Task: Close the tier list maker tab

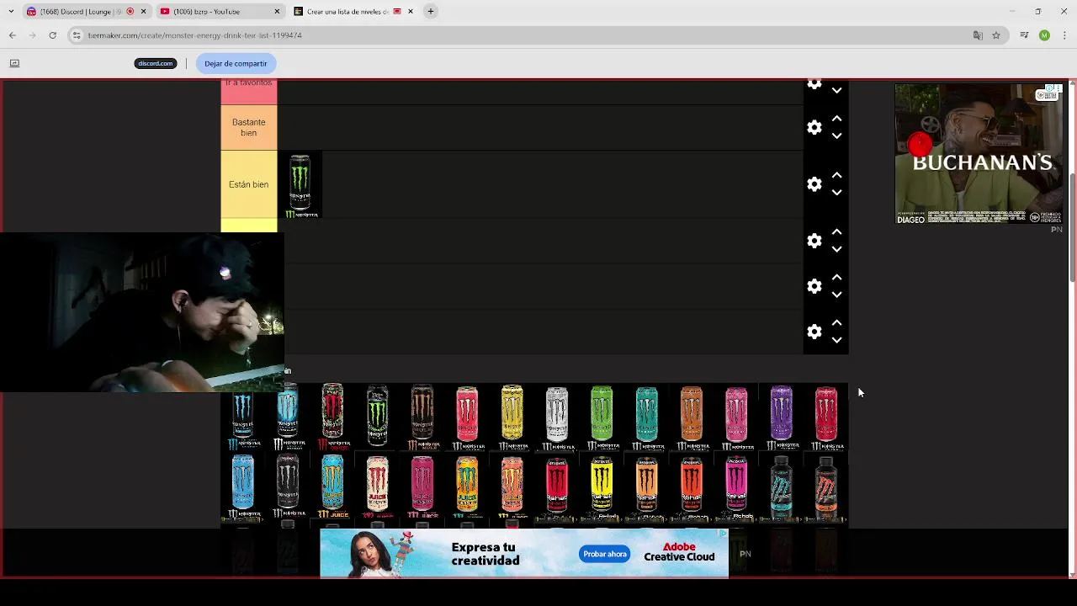Action: click(411, 12)
